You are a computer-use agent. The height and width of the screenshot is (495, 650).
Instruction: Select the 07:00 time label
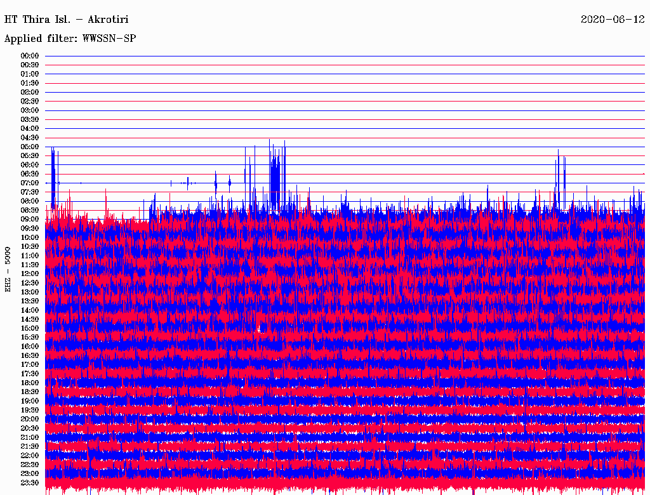[30, 183]
